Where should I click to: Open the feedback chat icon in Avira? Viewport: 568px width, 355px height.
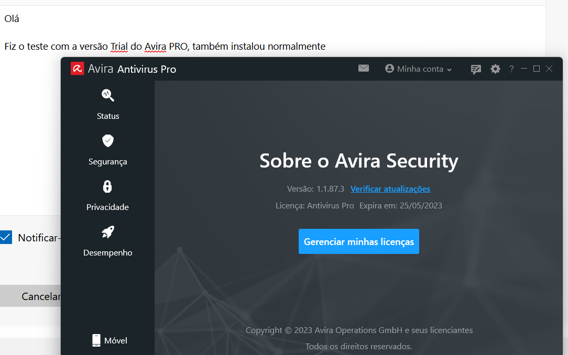[476, 69]
